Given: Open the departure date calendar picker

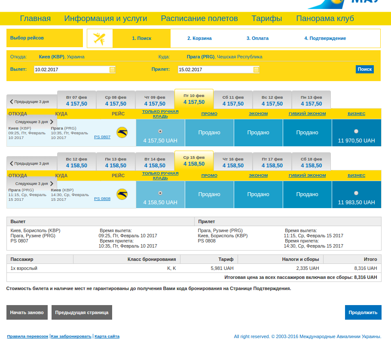Looking at the screenshot, I should pyautogui.click(x=112, y=70).
